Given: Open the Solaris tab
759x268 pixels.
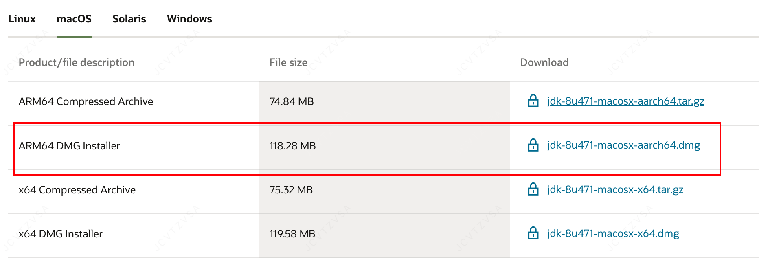Looking at the screenshot, I should click(x=129, y=19).
